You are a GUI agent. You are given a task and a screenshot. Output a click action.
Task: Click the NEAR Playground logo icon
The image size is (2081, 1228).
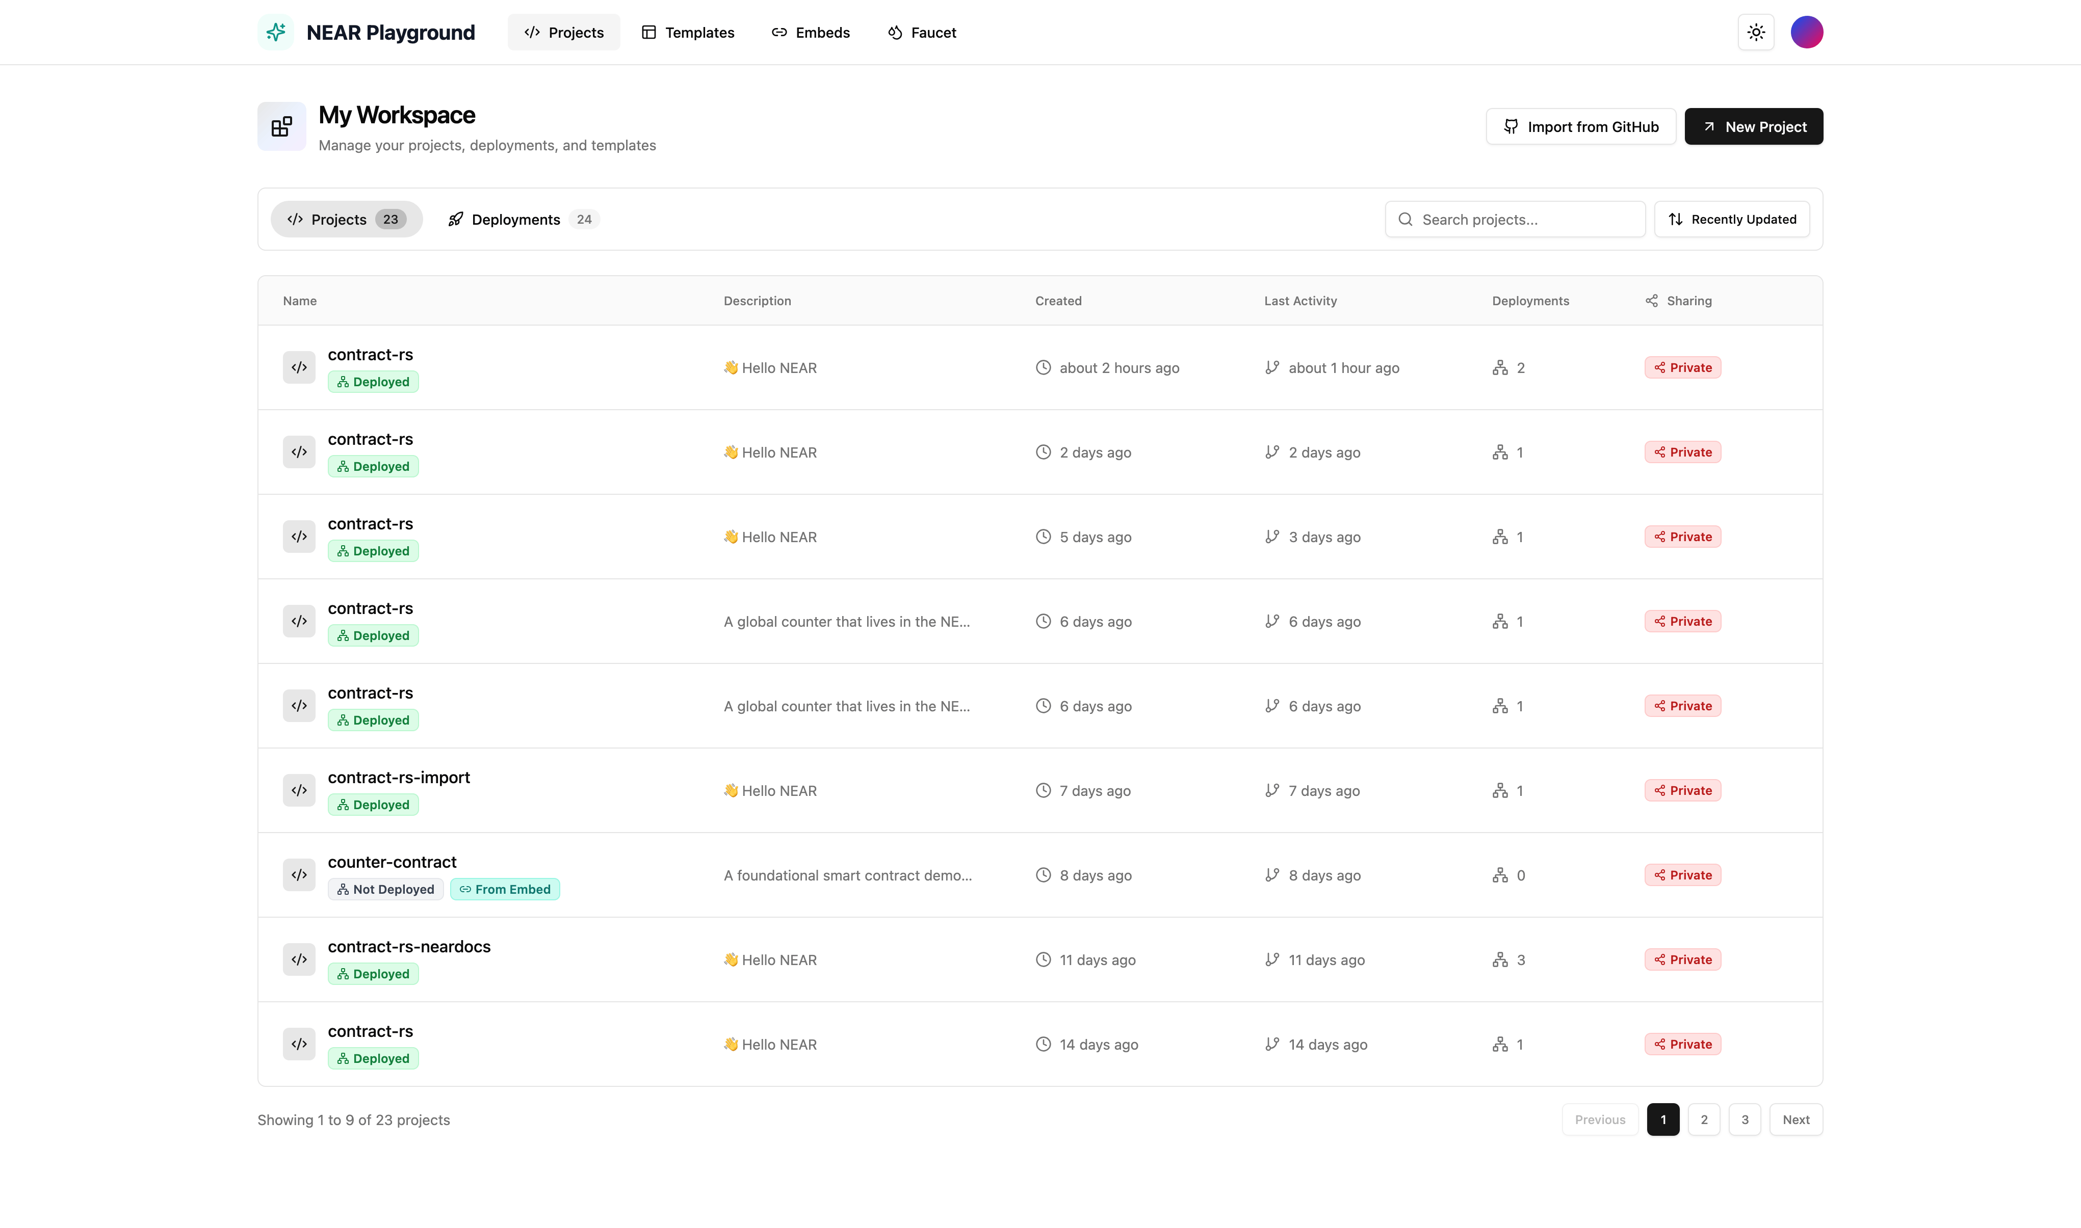coord(276,32)
